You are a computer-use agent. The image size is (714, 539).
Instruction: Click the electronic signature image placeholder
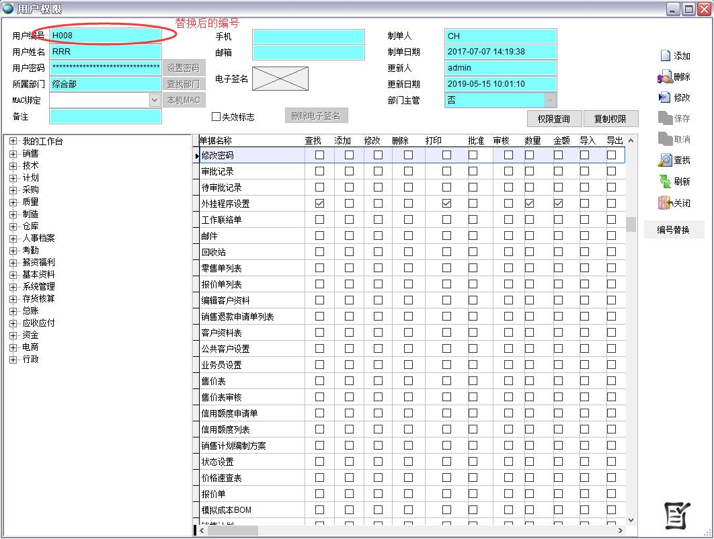click(280, 79)
